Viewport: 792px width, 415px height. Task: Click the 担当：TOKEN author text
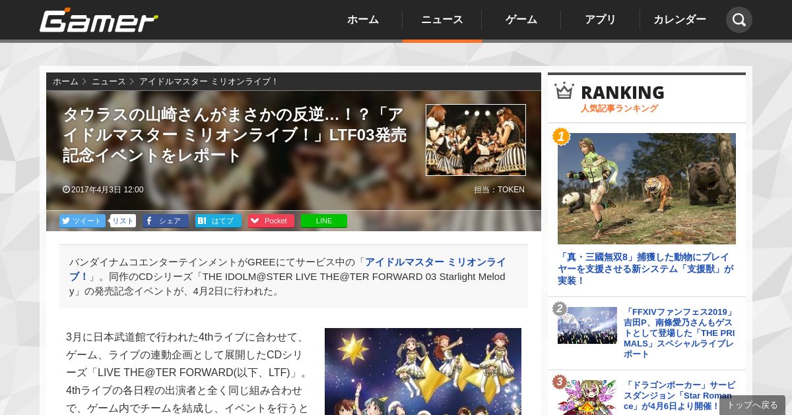click(499, 190)
